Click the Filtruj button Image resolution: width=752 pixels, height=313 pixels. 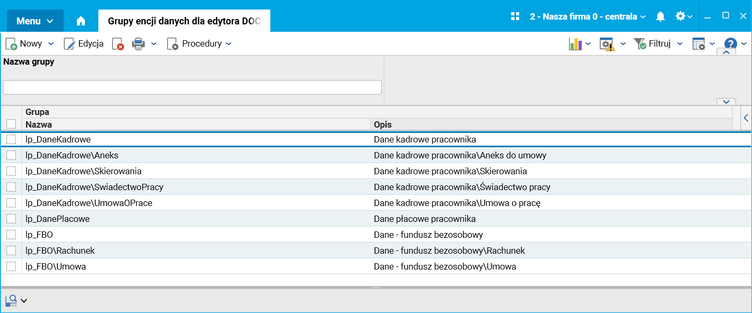pos(653,44)
